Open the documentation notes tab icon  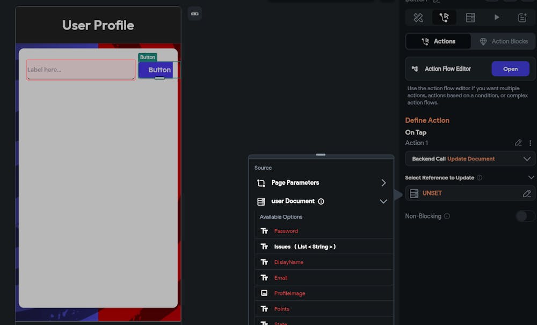click(523, 18)
